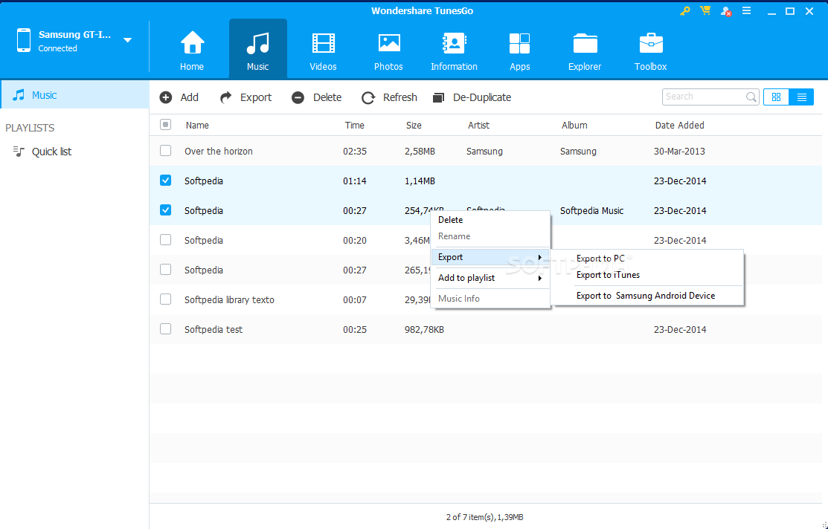Select Export to Samsung Android Device
Screen dimensions: 828x529
(645, 296)
